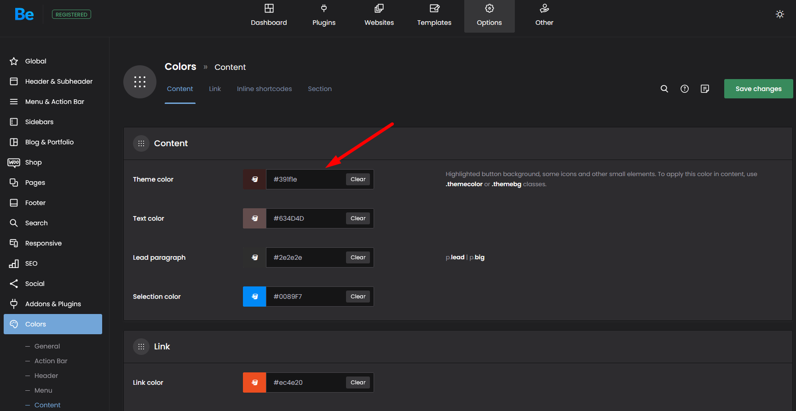796x411 pixels.
Task: Open the Link color orange swatch
Action: coord(254,382)
